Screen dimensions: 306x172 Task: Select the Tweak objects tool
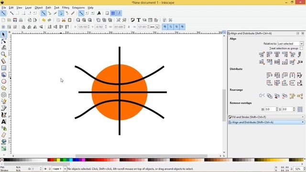pos(3,48)
